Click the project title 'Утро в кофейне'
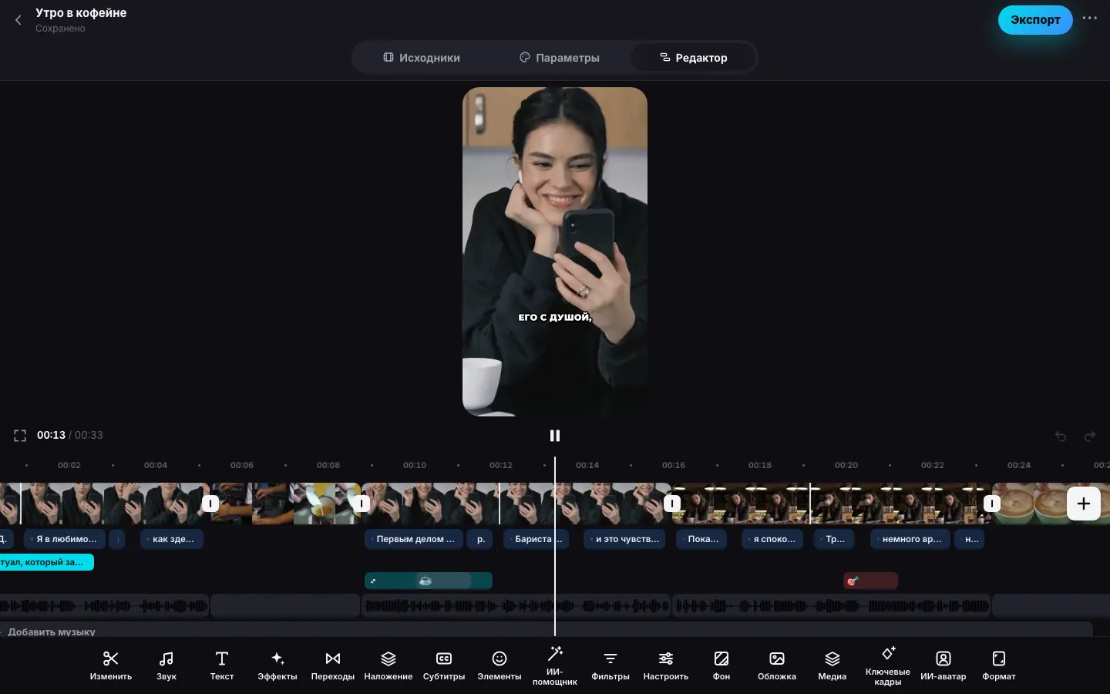Viewport: 1110px width, 694px height. point(81,13)
